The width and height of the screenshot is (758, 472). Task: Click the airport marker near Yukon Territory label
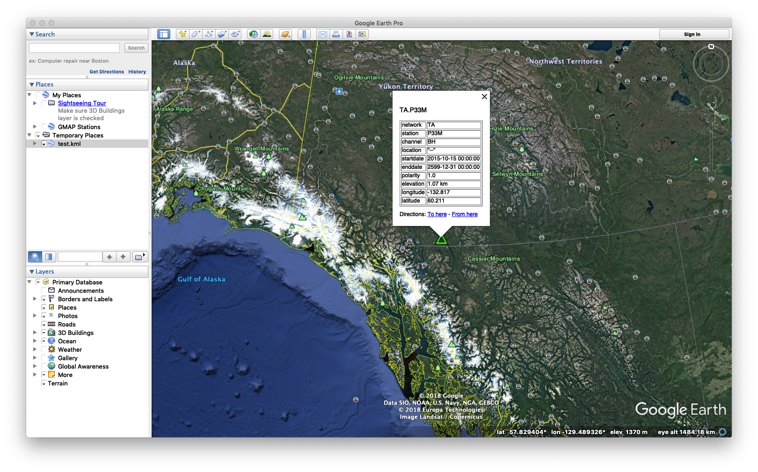click(339, 91)
